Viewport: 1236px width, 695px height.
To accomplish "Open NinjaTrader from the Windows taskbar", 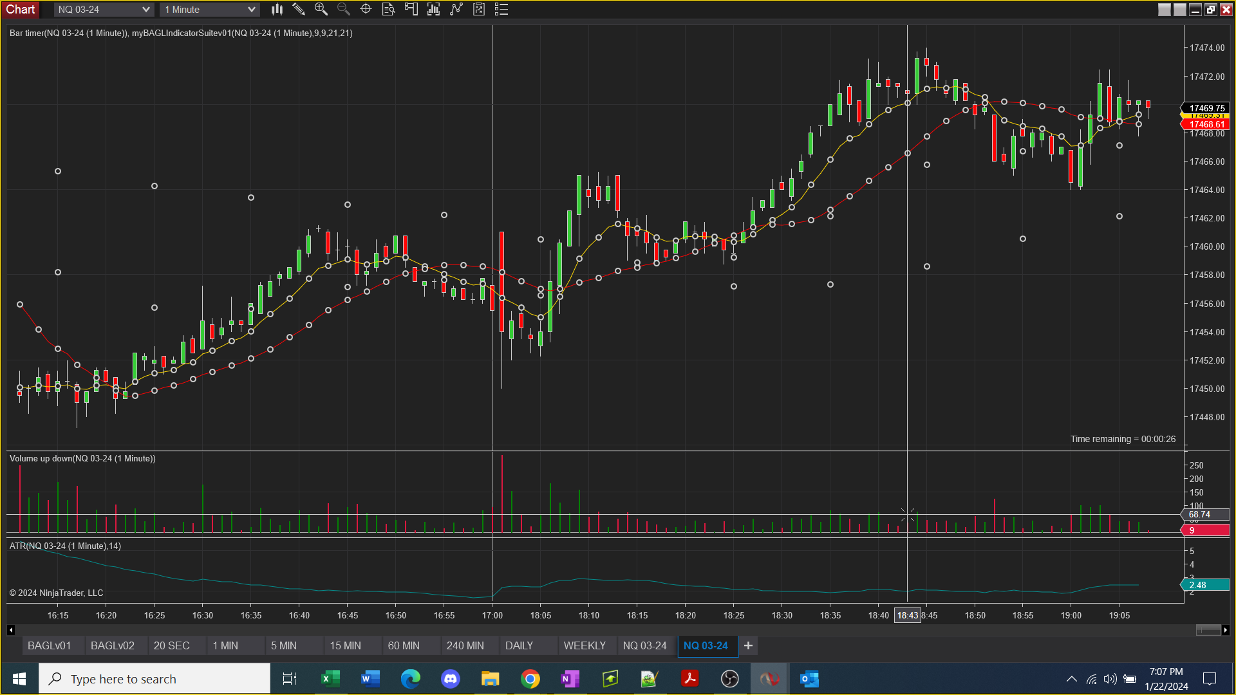I will click(769, 679).
